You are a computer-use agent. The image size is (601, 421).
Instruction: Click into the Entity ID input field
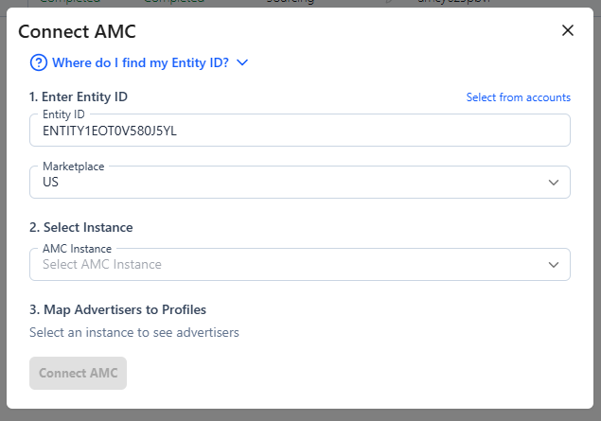(x=300, y=131)
